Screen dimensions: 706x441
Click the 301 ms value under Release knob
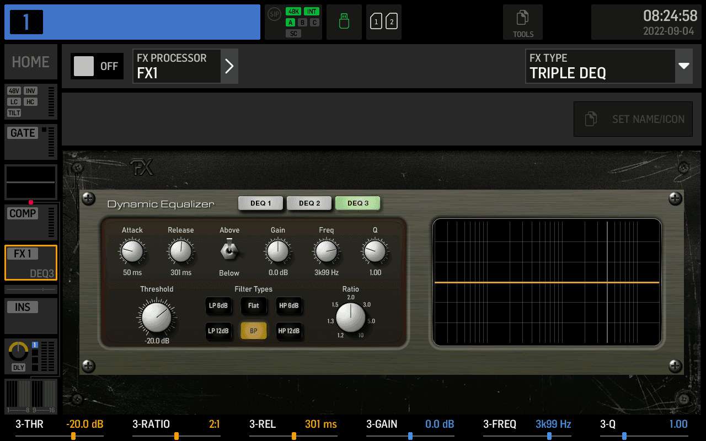181,272
